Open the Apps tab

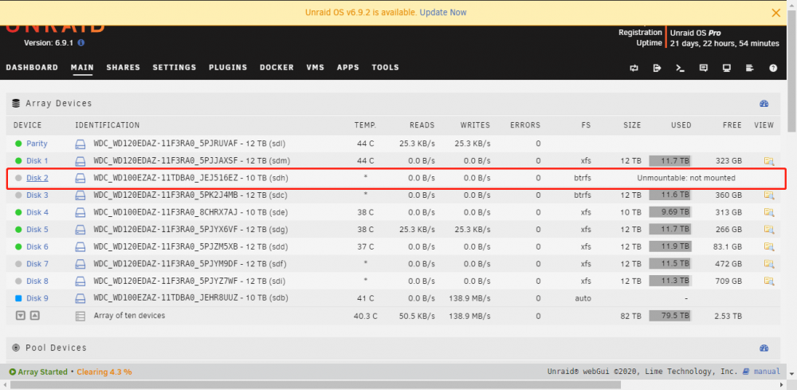click(x=348, y=68)
